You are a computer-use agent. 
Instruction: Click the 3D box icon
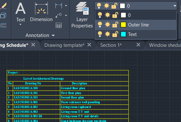[x=3, y=16]
